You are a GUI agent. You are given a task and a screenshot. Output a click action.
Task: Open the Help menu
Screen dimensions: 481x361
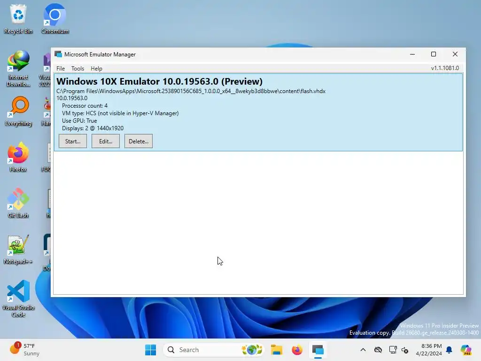pyautogui.click(x=96, y=69)
